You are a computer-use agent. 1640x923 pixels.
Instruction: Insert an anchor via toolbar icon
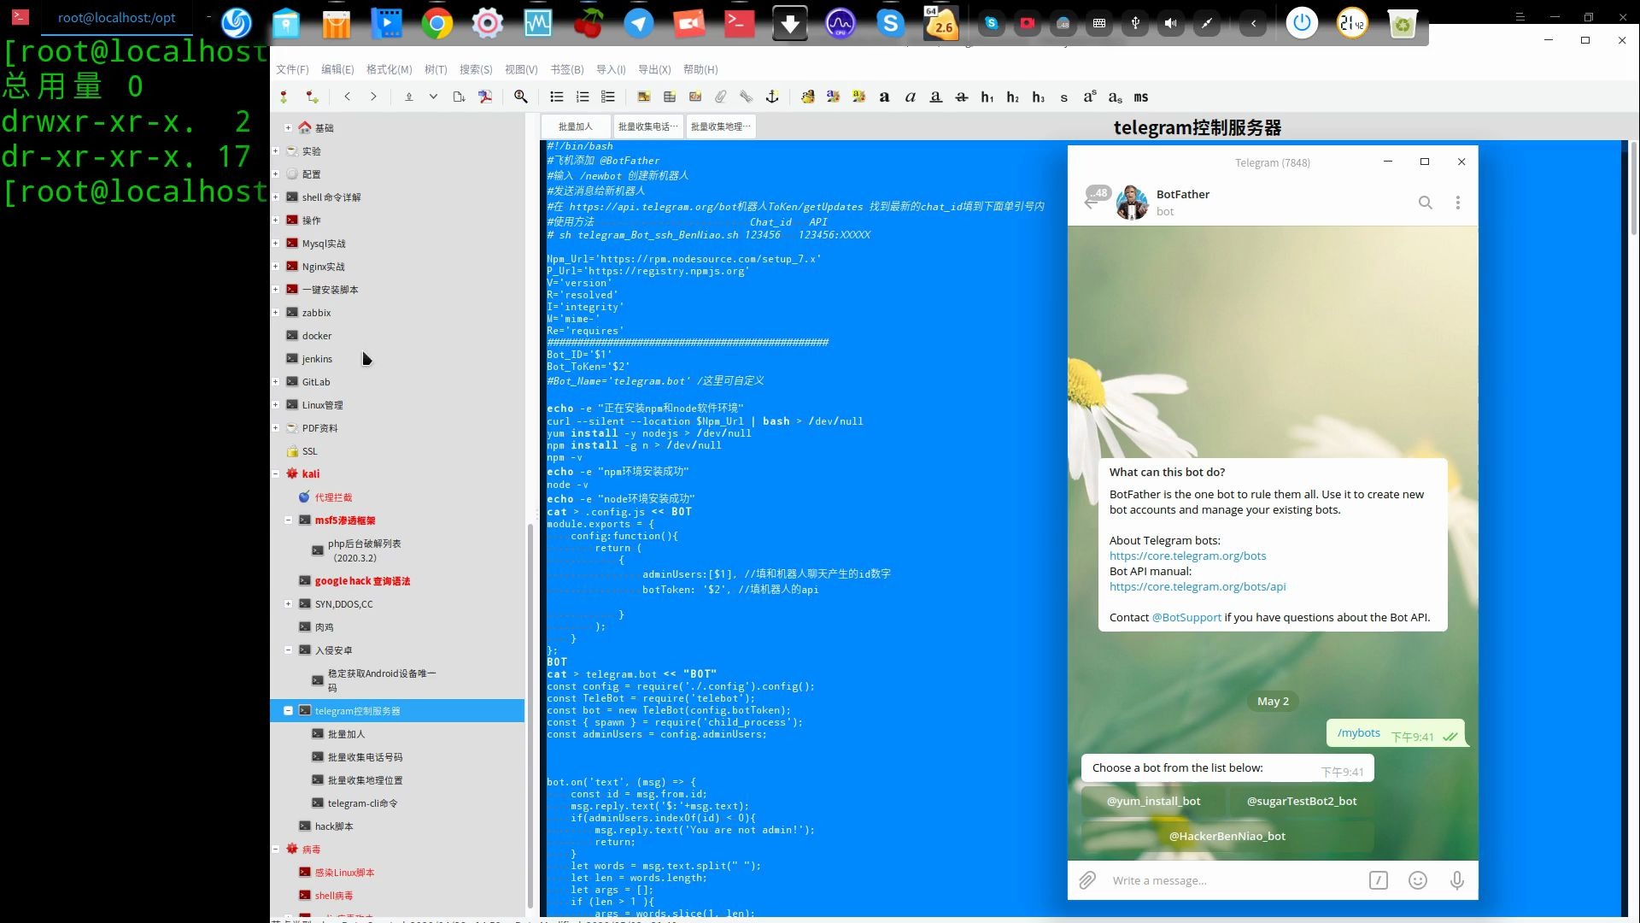point(772,97)
